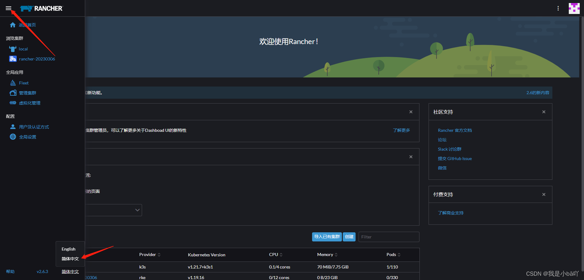Click the 管理集群 barn icon
Viewport: 584px width, 280px height.
13,93
